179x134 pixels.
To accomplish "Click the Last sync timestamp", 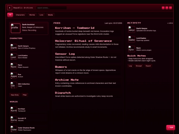I will pyautogui.click(x=113, y=23).
